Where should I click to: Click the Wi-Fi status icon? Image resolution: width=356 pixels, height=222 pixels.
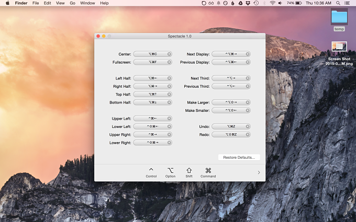(x=272, y=3)
